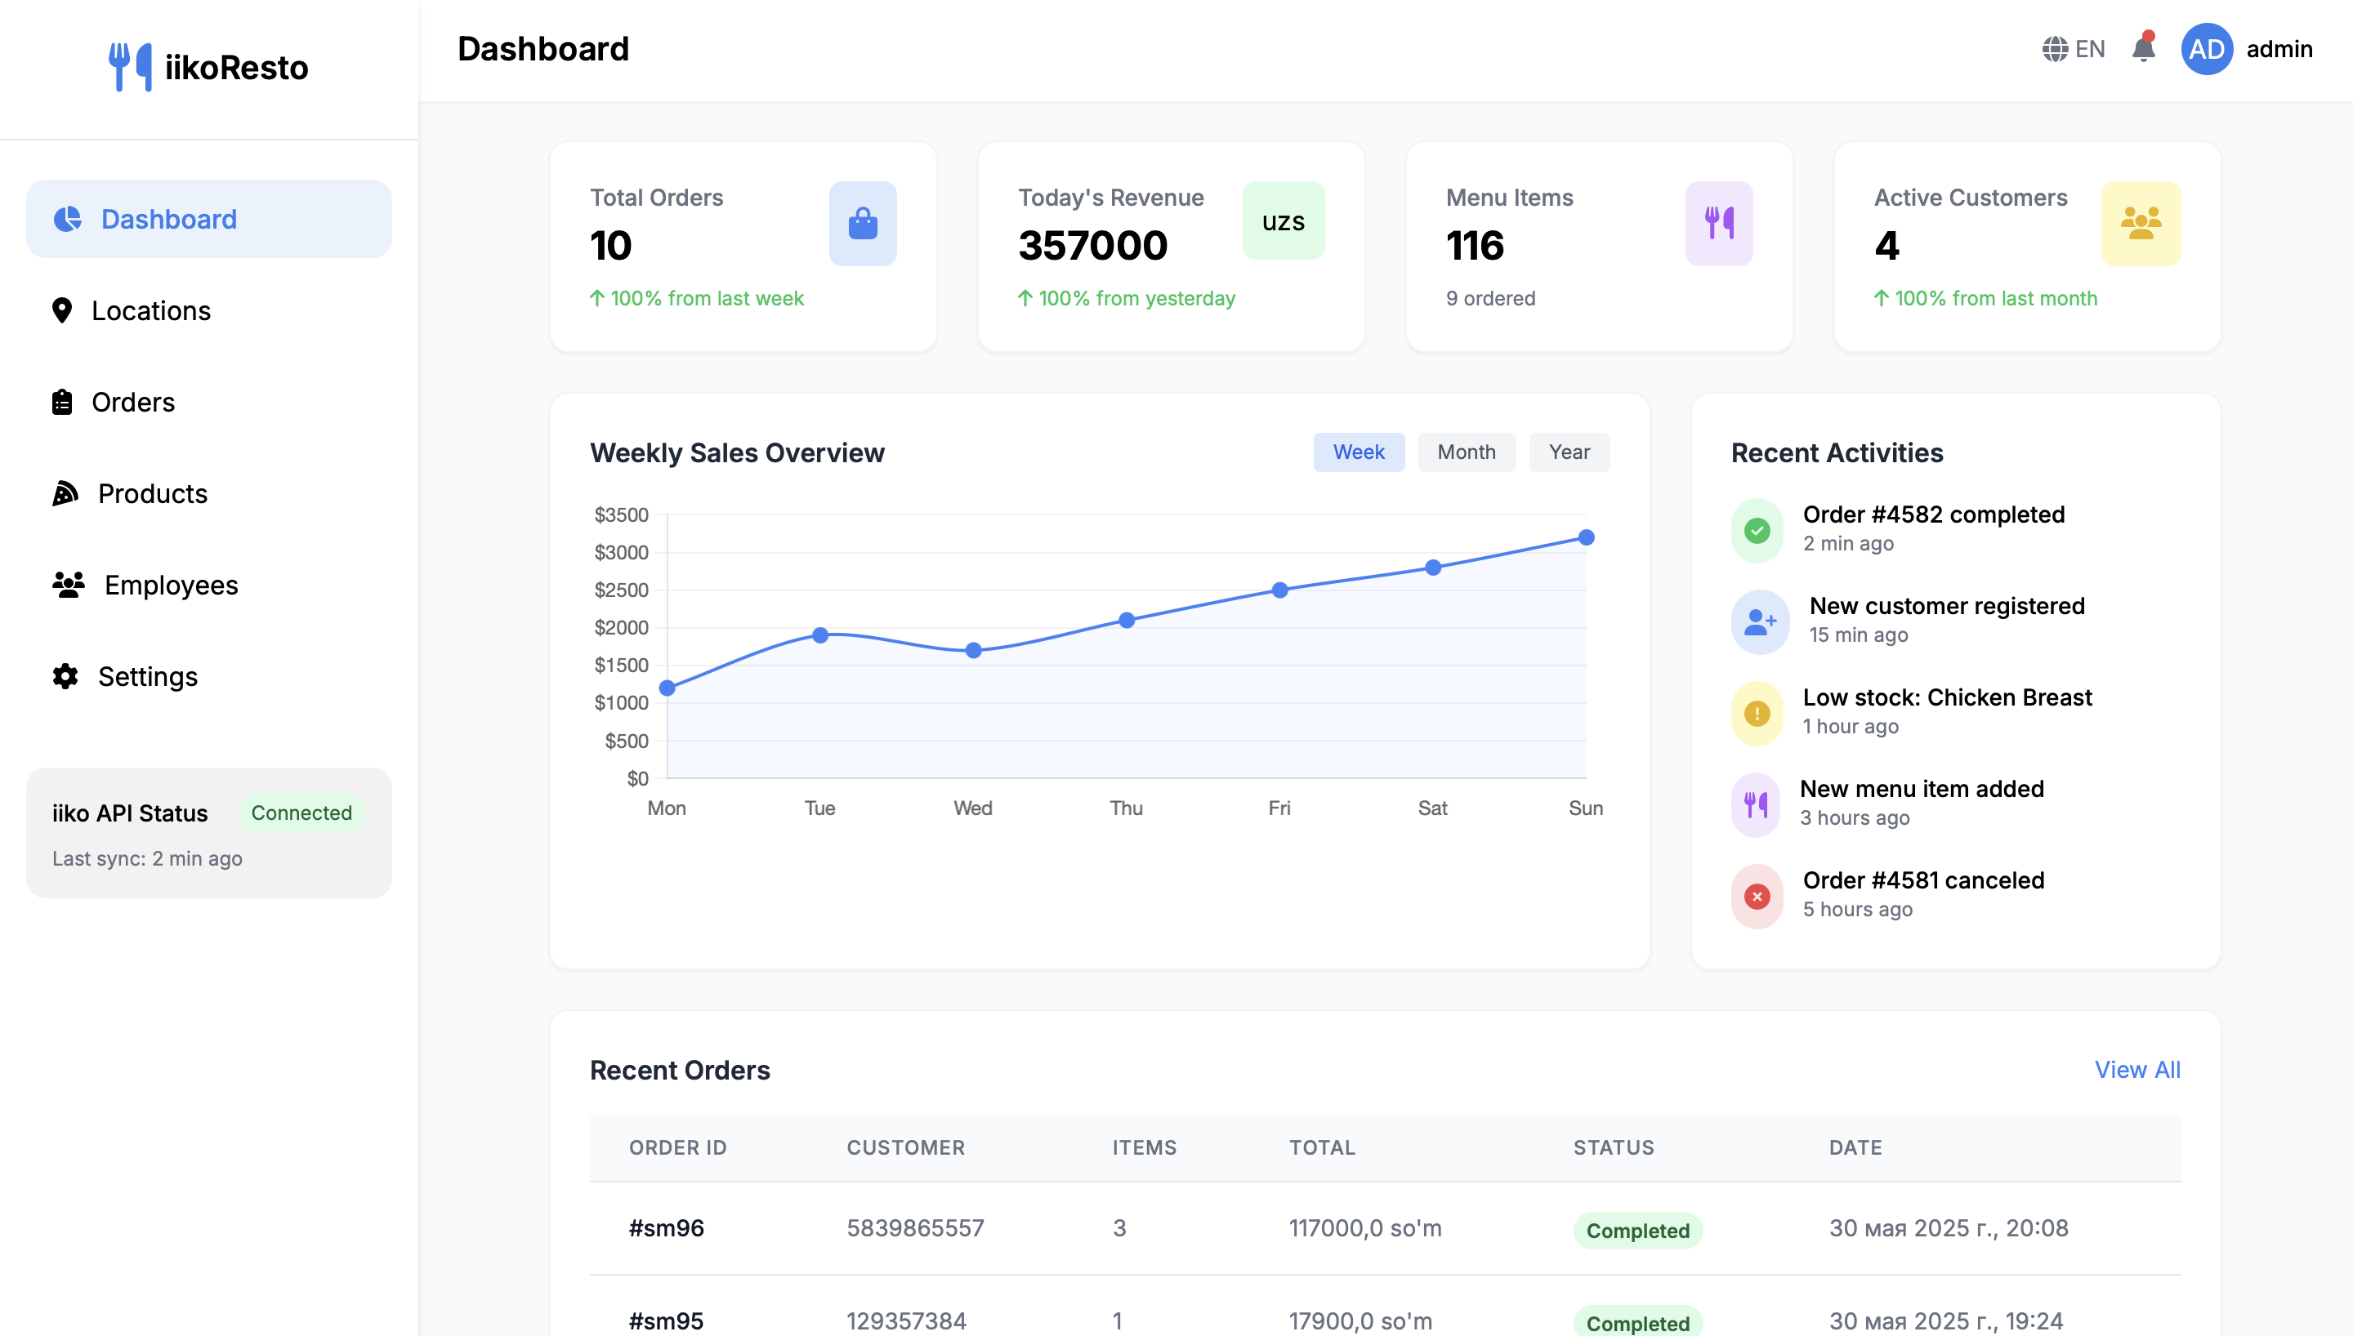Switch chart view to Year

pyautogui.click(x=1569, y=452)
